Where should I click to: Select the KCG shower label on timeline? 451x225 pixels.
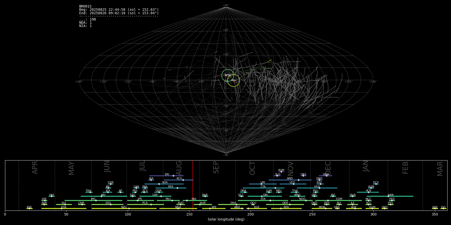(179, 178)
